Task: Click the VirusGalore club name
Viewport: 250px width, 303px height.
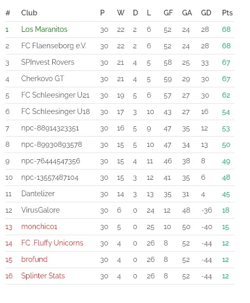Action: point(40,210)
